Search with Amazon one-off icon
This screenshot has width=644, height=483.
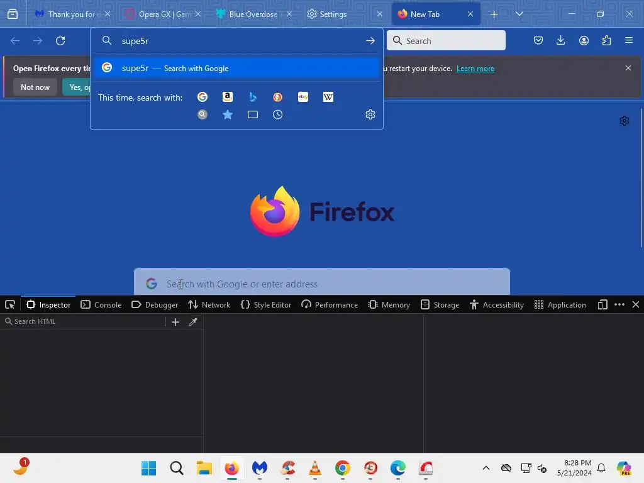(x=227, y=97)
